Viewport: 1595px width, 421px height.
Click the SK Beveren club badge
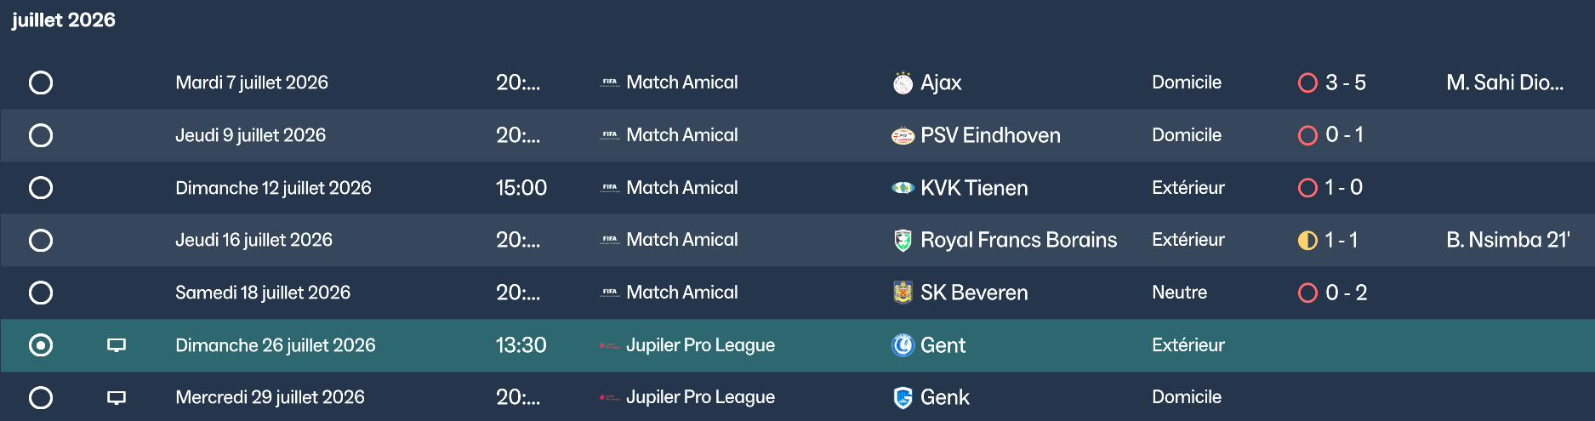coord(903,293)
